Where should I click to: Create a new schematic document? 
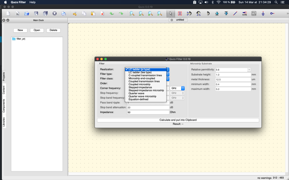click(8, 13)
